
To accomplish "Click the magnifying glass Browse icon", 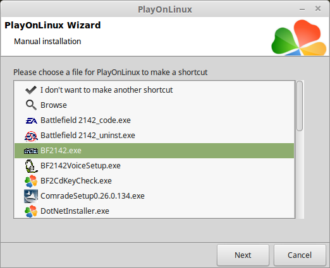I will click(x=31, y=105).
